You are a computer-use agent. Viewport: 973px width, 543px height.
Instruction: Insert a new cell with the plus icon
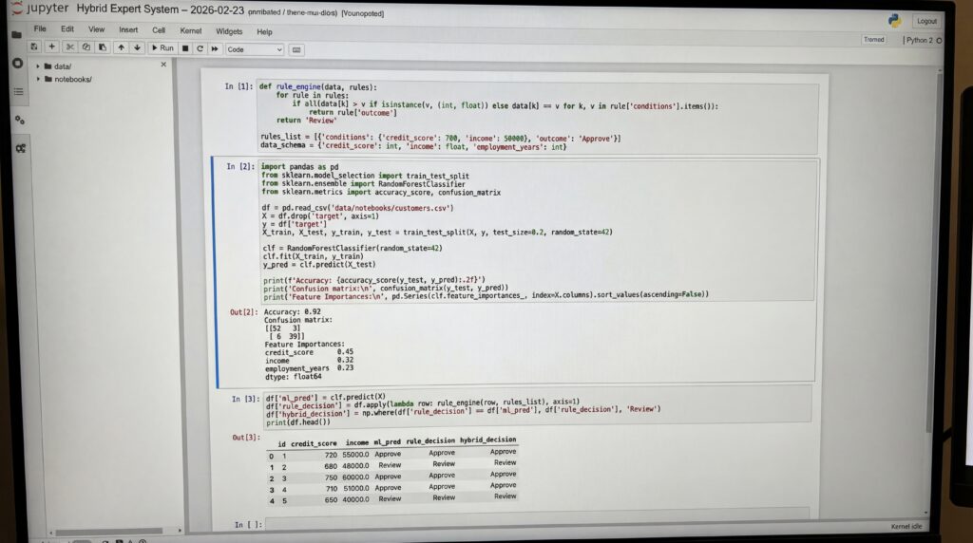(52, 47)
